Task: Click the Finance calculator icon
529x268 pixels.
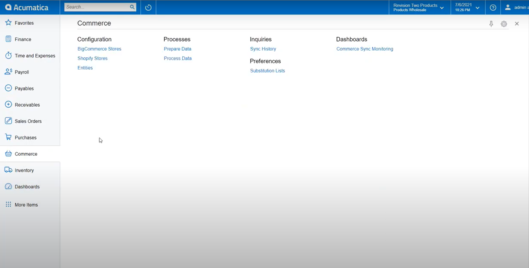Action: tap(8, 39)
